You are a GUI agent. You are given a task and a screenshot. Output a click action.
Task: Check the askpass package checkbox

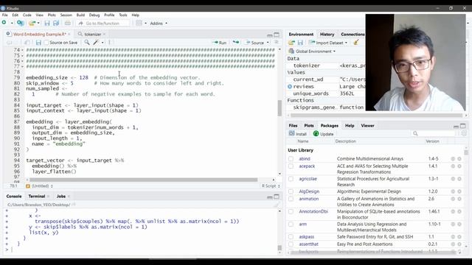(291, 237)
